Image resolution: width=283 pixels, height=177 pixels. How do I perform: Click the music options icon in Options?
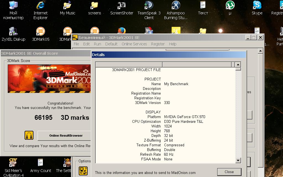[83, 171]
